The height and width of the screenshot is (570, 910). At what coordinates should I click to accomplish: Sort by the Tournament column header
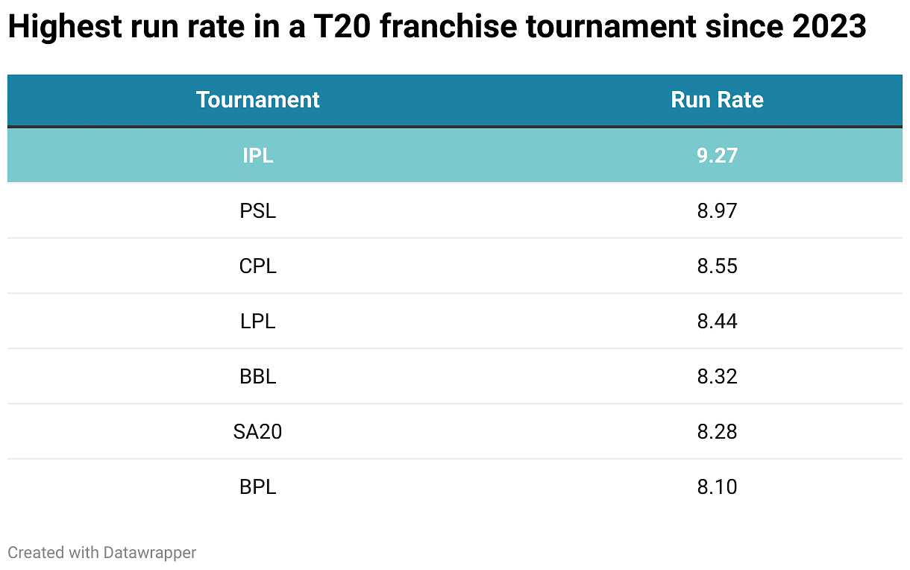coord(258,100)
